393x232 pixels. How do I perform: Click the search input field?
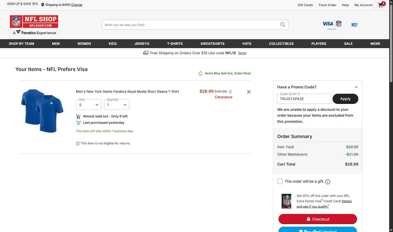(x=191, y=25)
